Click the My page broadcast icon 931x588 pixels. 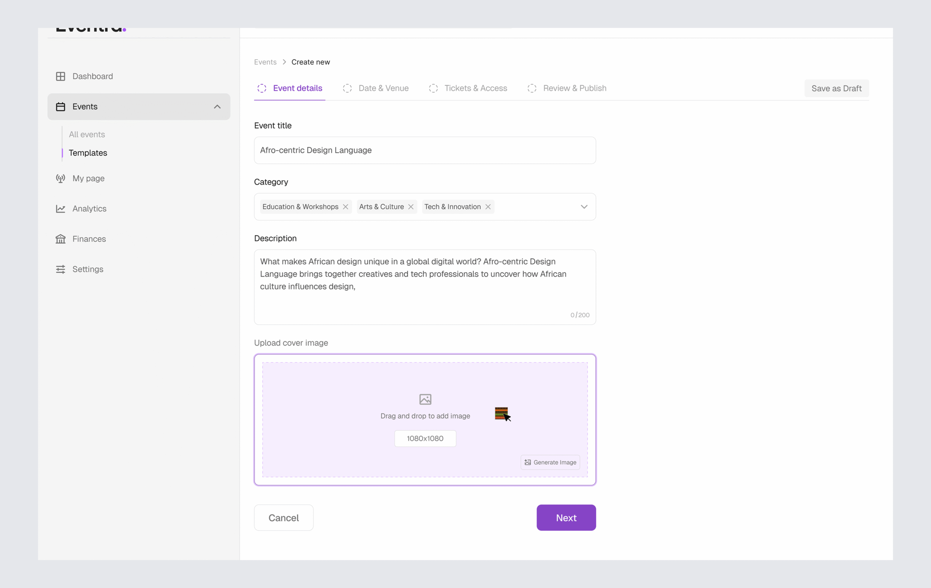click(60, 178)
